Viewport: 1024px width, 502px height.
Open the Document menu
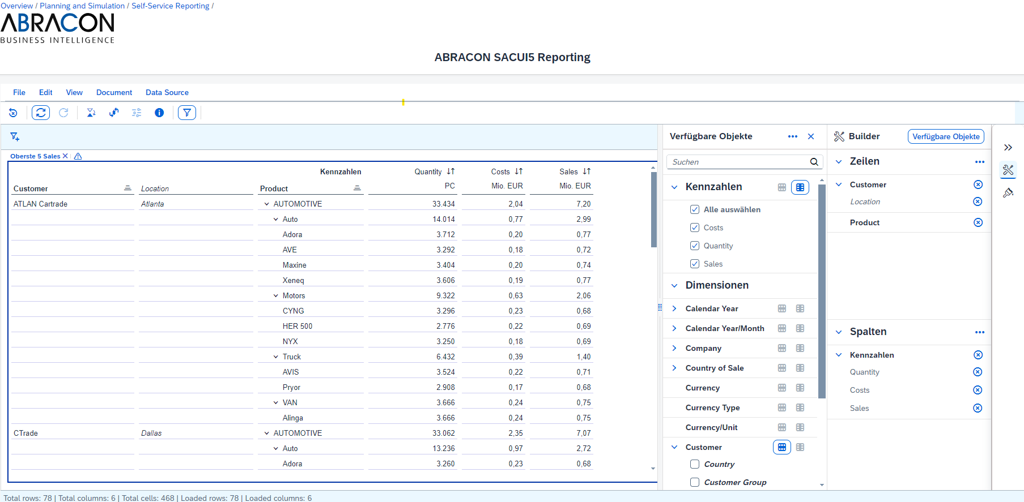point(114,92)
